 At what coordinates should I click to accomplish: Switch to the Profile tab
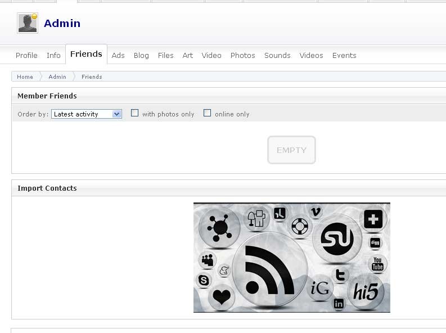click(x=26, y=55)
